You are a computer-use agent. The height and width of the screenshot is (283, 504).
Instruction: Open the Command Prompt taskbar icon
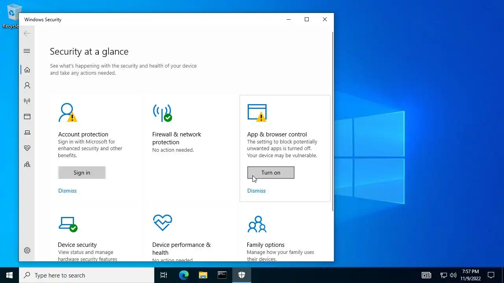222,275
